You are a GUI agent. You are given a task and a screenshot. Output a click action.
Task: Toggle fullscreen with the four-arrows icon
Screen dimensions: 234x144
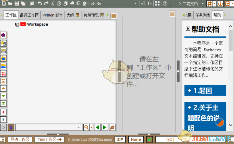(157, 3)
